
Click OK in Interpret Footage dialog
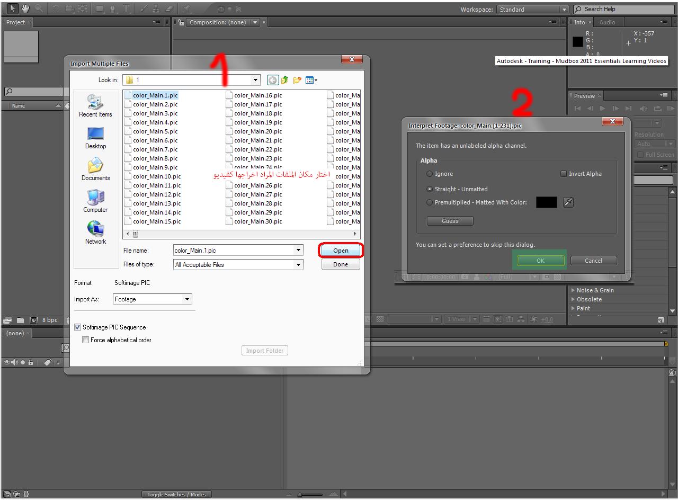[540, 261]
